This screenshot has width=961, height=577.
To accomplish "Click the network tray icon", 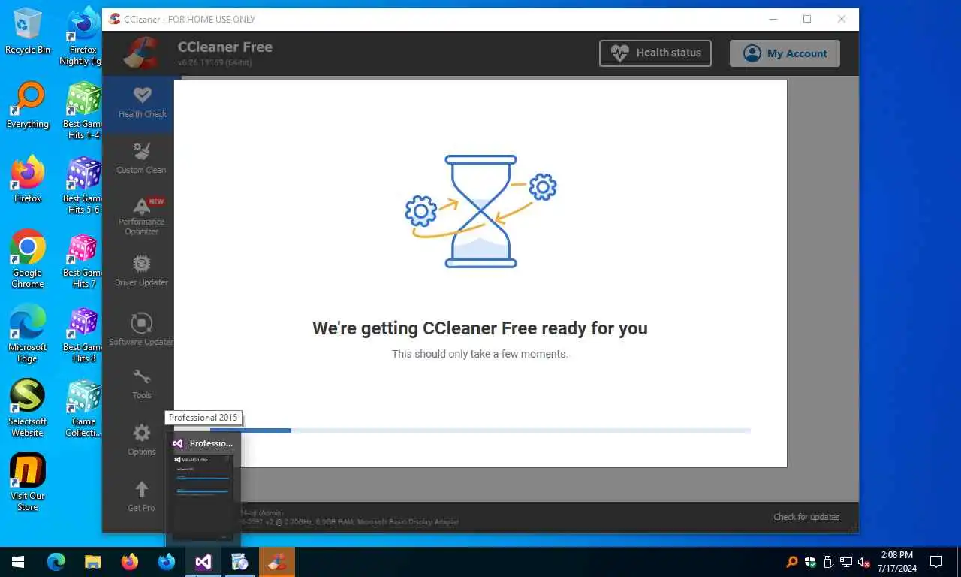I will [x=846, y=562].
